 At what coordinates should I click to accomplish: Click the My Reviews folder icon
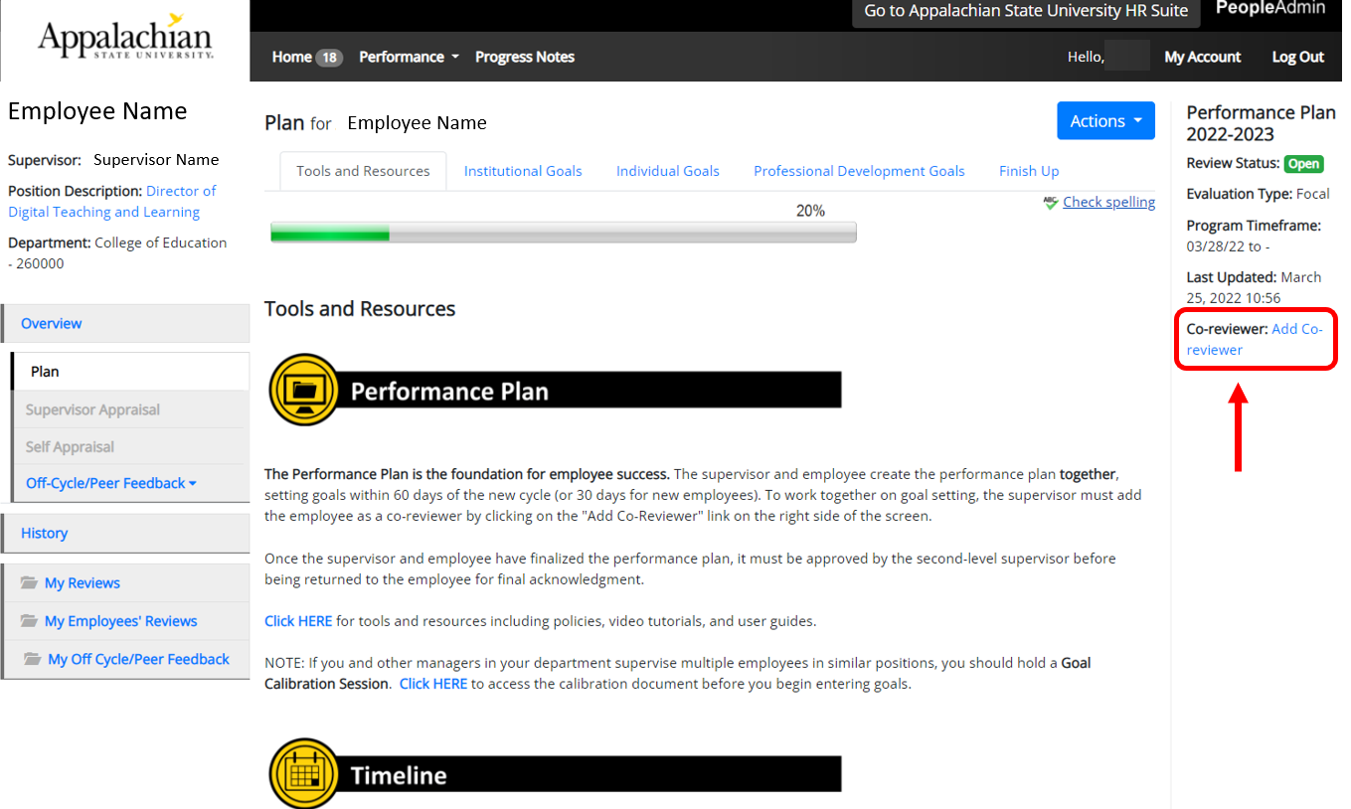click(x=30, y=583)
